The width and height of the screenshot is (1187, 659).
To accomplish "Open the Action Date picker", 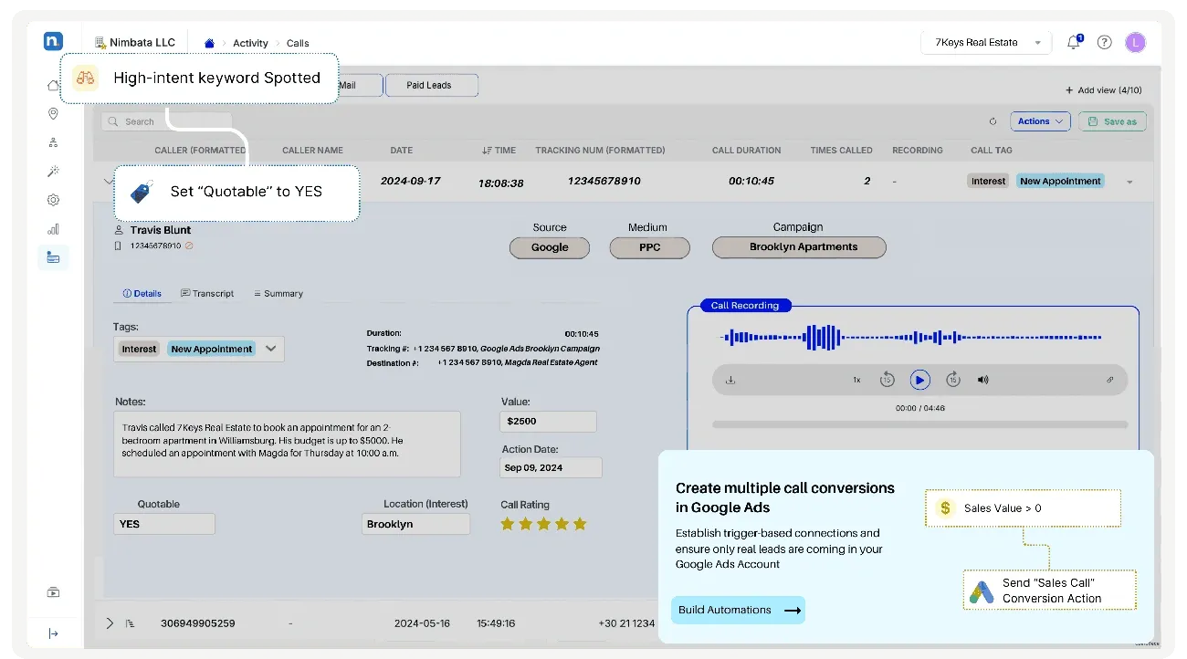I will point(551,467).
